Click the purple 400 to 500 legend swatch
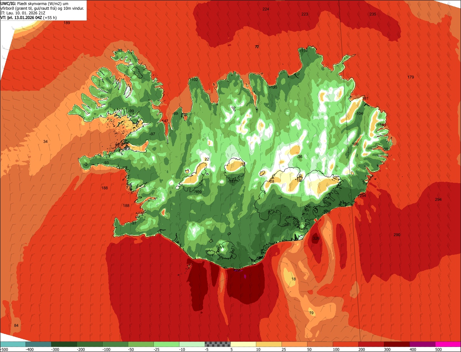Screen dimensions: 461x352 pos(422,344)
